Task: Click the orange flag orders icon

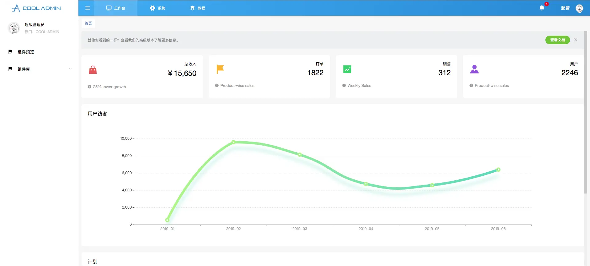Action: tap(220, 69)
